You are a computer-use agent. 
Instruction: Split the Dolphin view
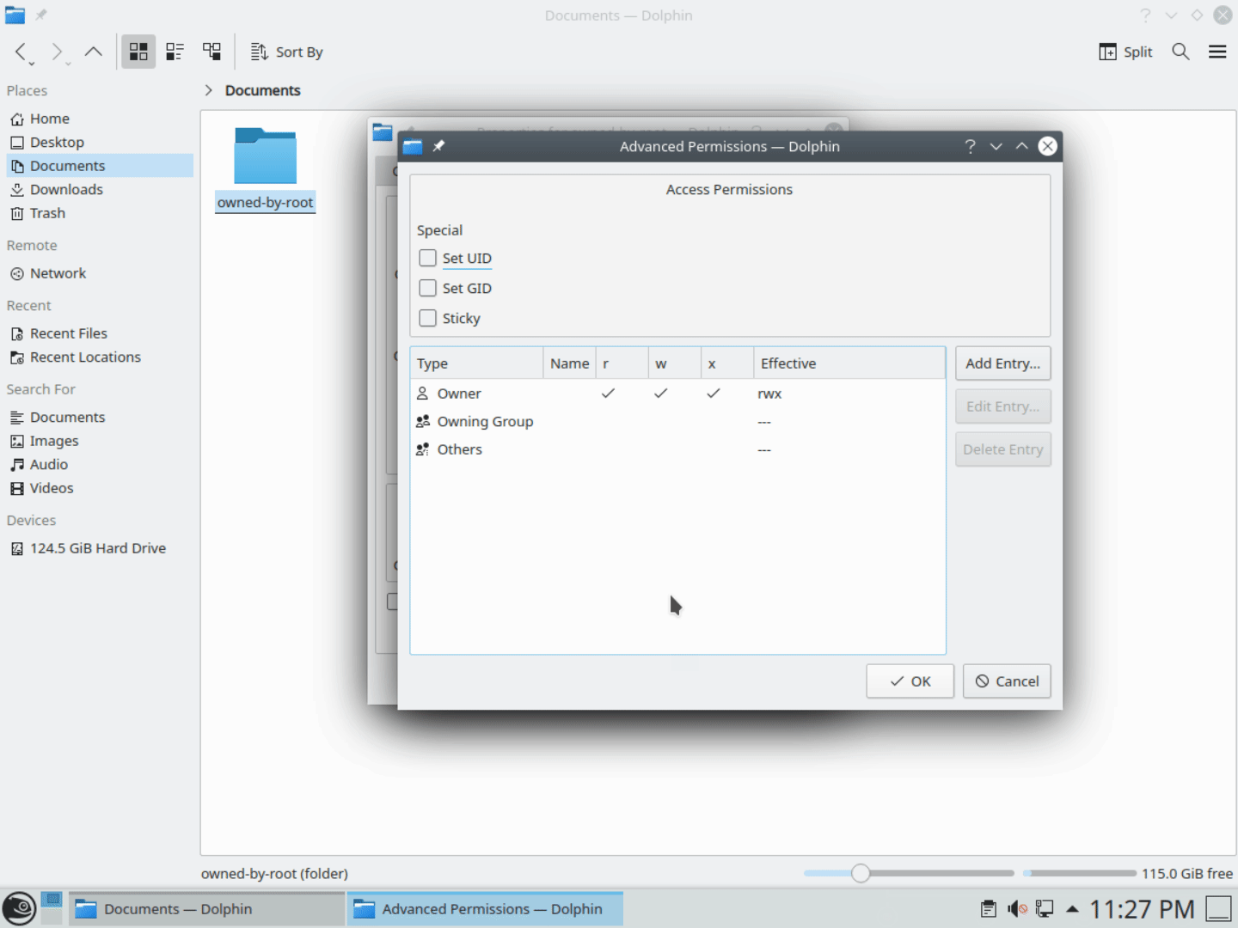1125,52
